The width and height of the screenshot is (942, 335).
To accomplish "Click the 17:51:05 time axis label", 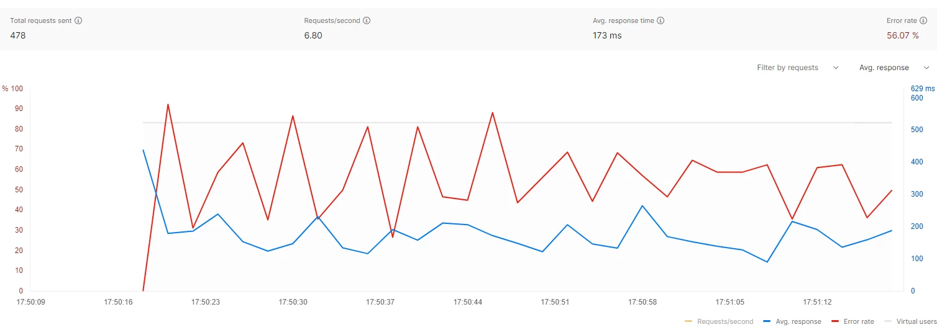I will tap(730, 302).
